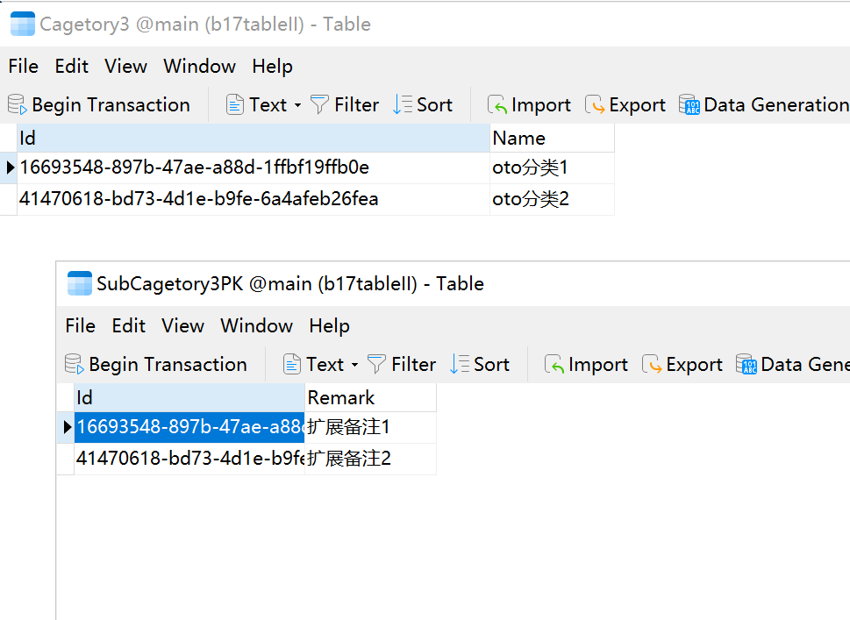Select cell 16693548-897b-47ae-a88d-1ffbf19ffb0e in Cagetory3
Viewport: 850px width, 620px height.
(254, 168)
